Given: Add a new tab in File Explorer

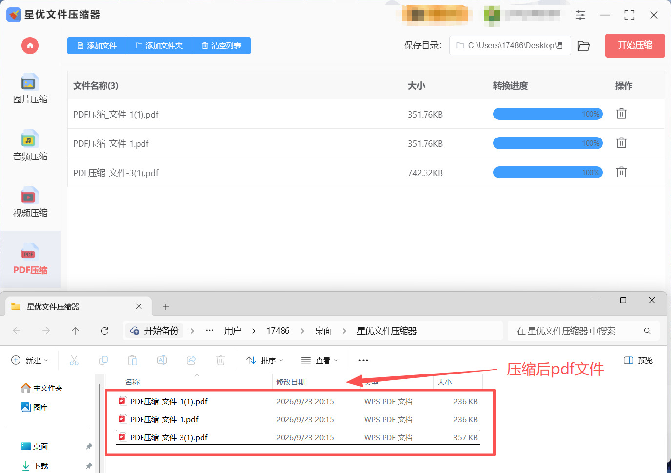Looking at the screenshot, I should pyautogui.click(x=166, y=307).
